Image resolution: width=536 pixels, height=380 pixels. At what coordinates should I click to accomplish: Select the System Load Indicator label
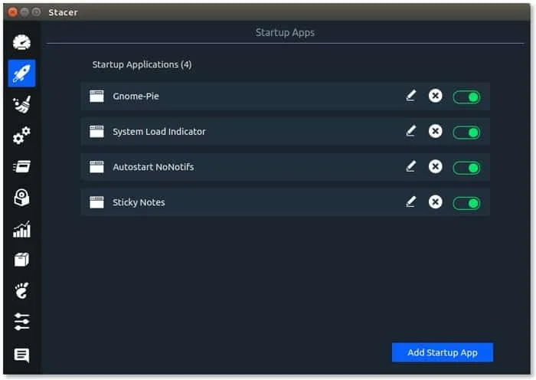(x=159, y=131)
